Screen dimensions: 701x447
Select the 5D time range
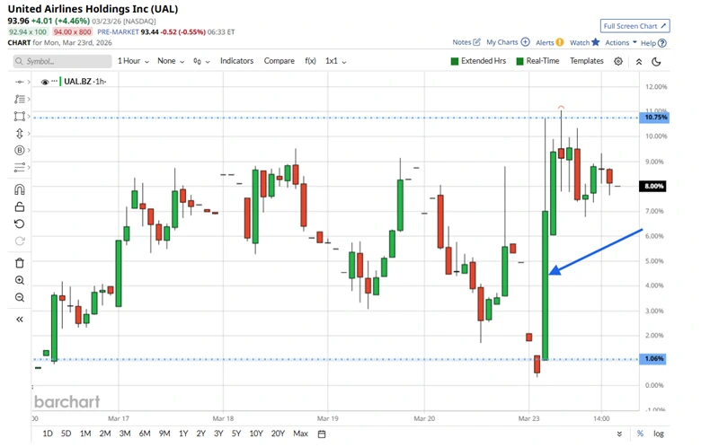(66, 434)
